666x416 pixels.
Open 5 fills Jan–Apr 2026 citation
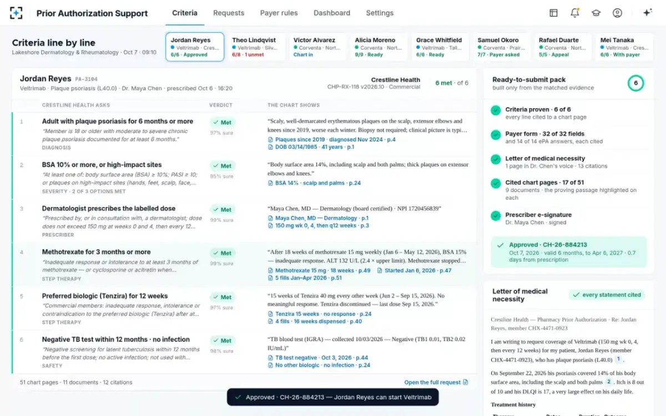305,278
